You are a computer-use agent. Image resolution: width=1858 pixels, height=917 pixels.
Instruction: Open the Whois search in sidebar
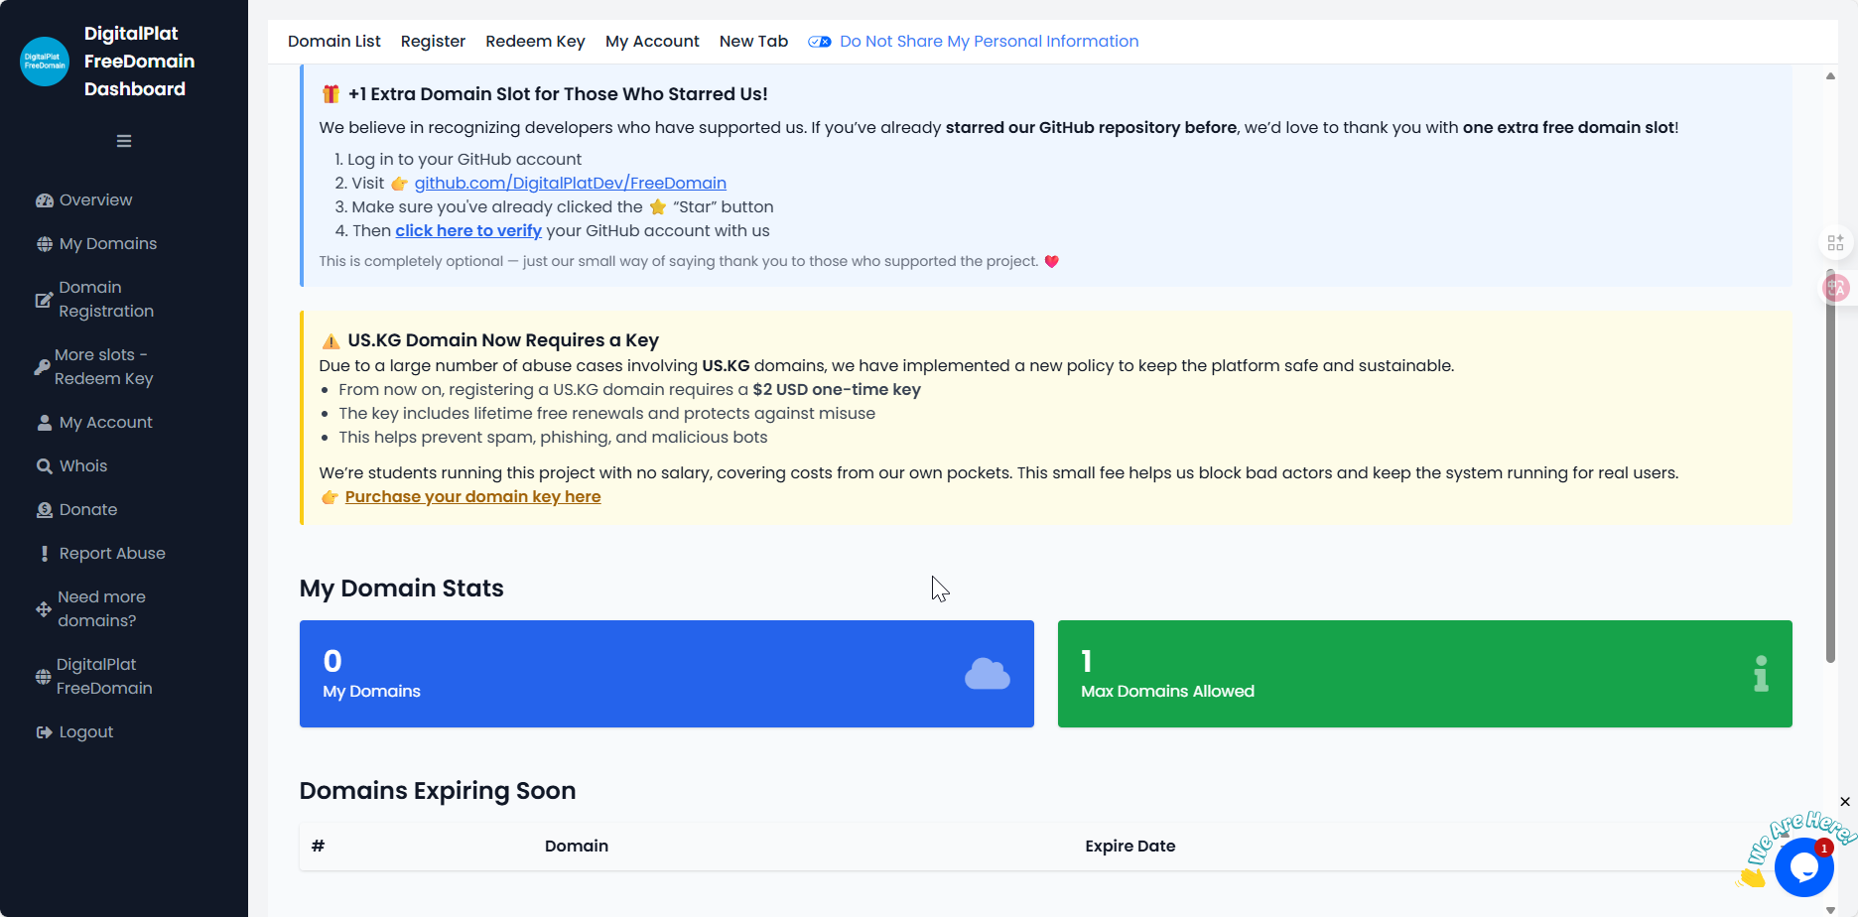(71, 465)
